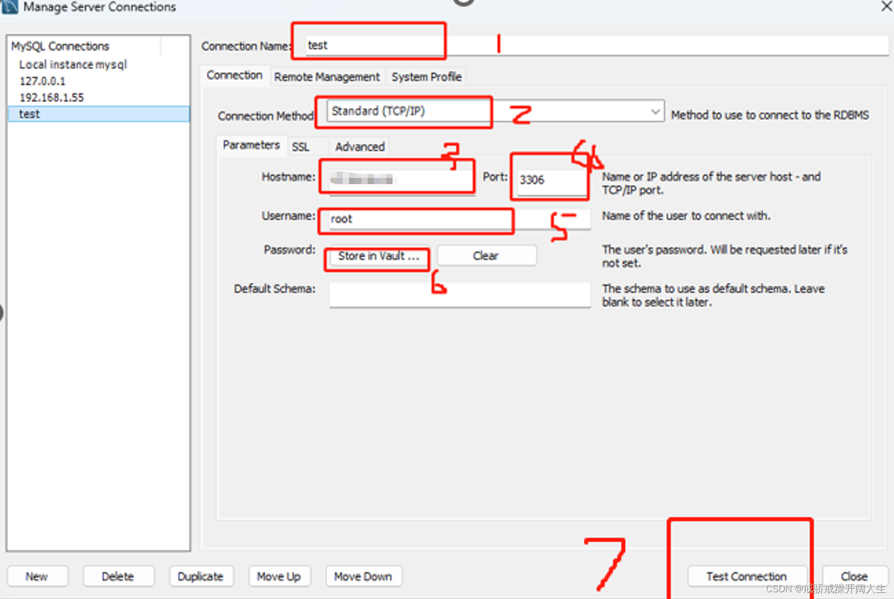Image resolution: width=894 pixels, height=599 pixels.
Task: Click the Delete button
Action: coord(118,577)
